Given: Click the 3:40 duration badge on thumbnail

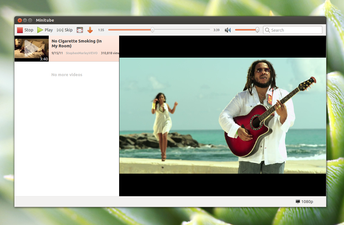Looking at the screenshot, I should tap(44, 59).
